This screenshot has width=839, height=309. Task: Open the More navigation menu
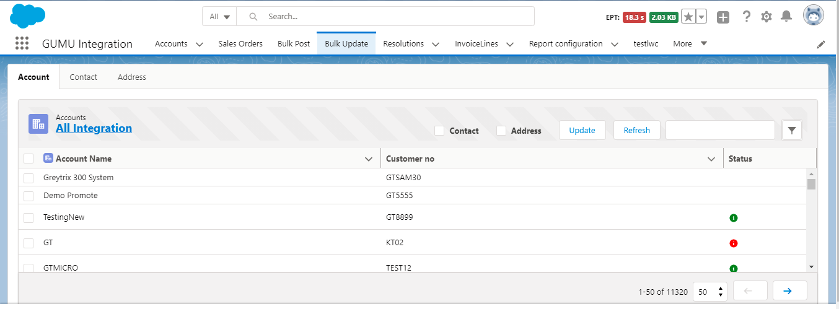point(690,44)
